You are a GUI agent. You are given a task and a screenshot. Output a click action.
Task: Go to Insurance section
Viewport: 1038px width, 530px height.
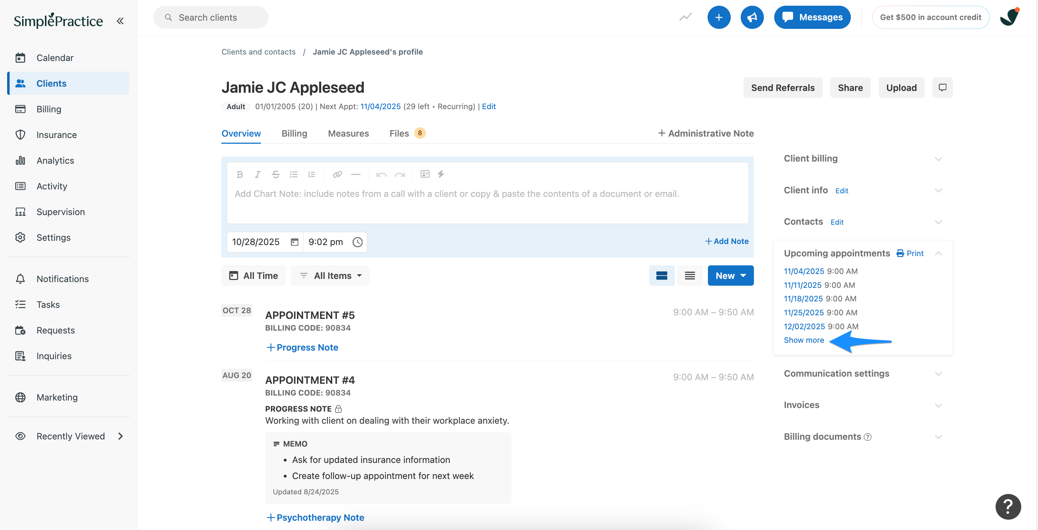pyautogui.click(x=68, y=134)
